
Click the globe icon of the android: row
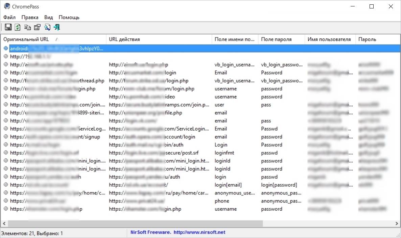pyautogui.click(x=6, y=48)
